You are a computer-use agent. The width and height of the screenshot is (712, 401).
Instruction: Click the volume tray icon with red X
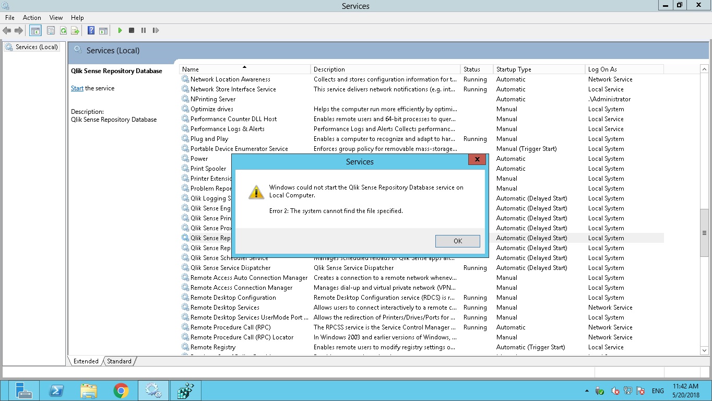[615, 391]
